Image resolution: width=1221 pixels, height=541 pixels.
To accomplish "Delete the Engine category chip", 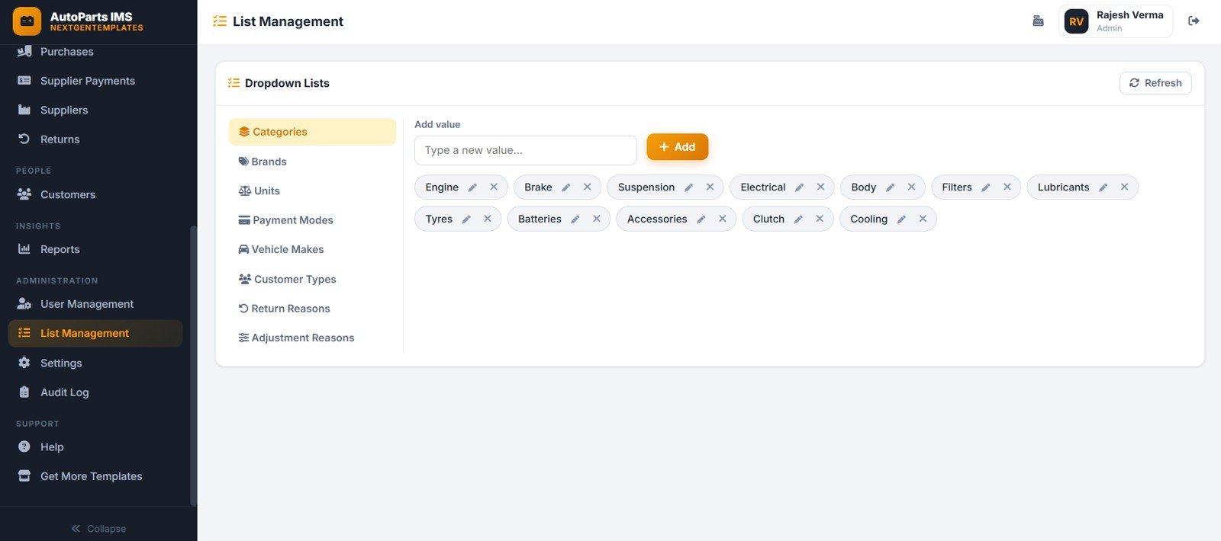I will (494, 187).
